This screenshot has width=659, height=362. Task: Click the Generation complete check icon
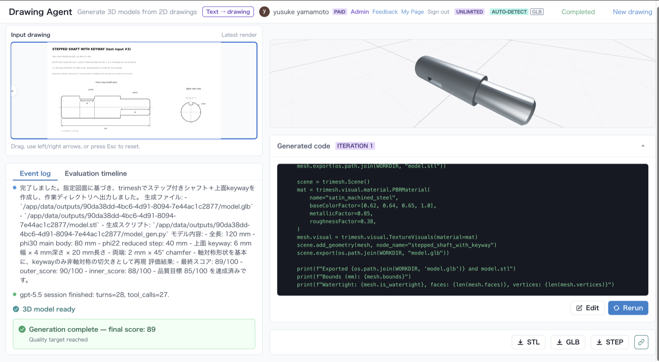pyautogui.click(x=22, y=329)
